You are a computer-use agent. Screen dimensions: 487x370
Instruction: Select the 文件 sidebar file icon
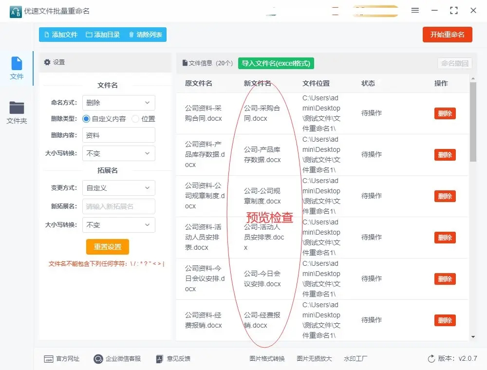[x=17, y=63]
